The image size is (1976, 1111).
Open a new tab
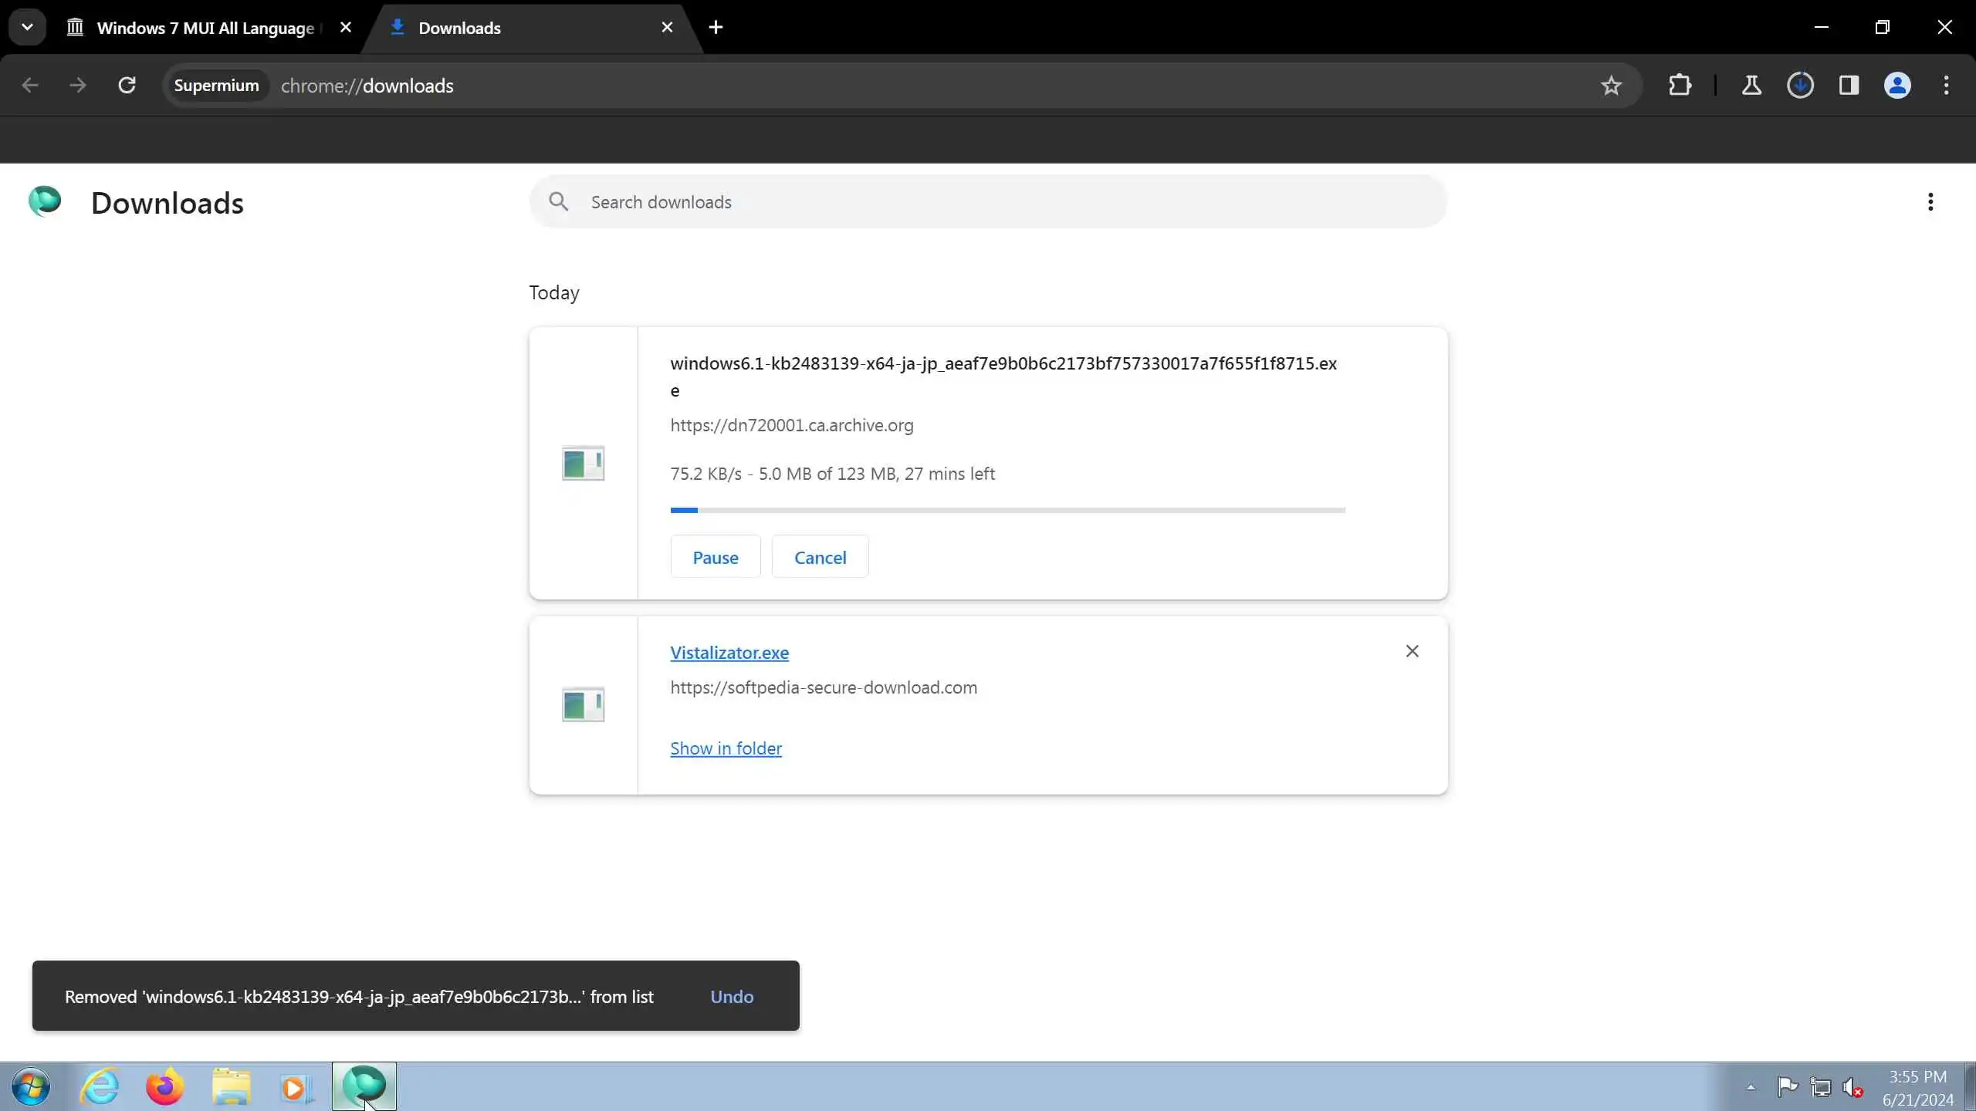pos(716,28)
